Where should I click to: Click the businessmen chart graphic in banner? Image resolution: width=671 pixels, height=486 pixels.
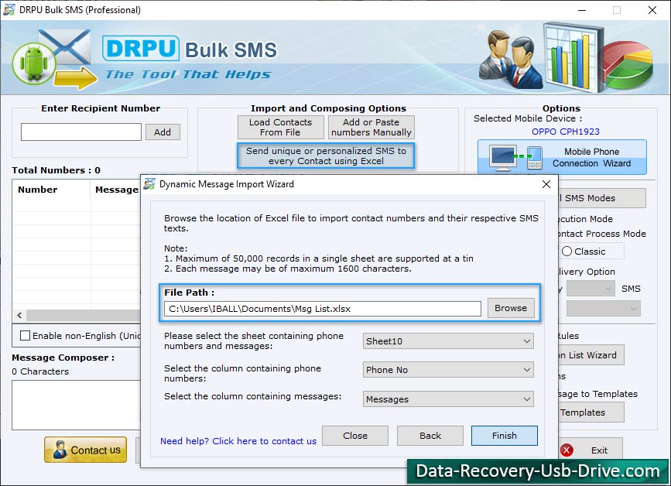pos(567,56)
